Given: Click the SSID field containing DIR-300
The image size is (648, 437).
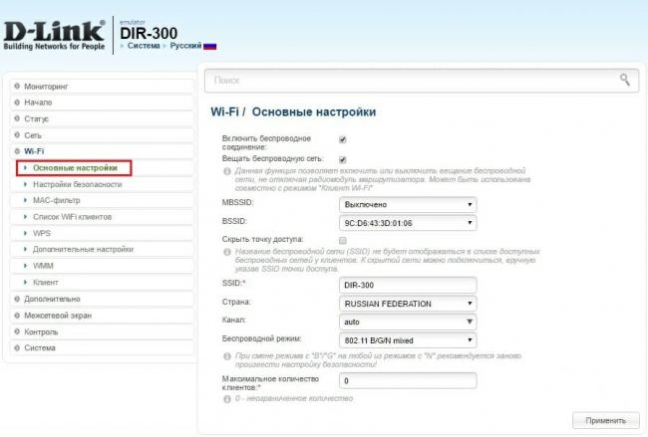Looking at the screenshot, I should click(408, 285).
